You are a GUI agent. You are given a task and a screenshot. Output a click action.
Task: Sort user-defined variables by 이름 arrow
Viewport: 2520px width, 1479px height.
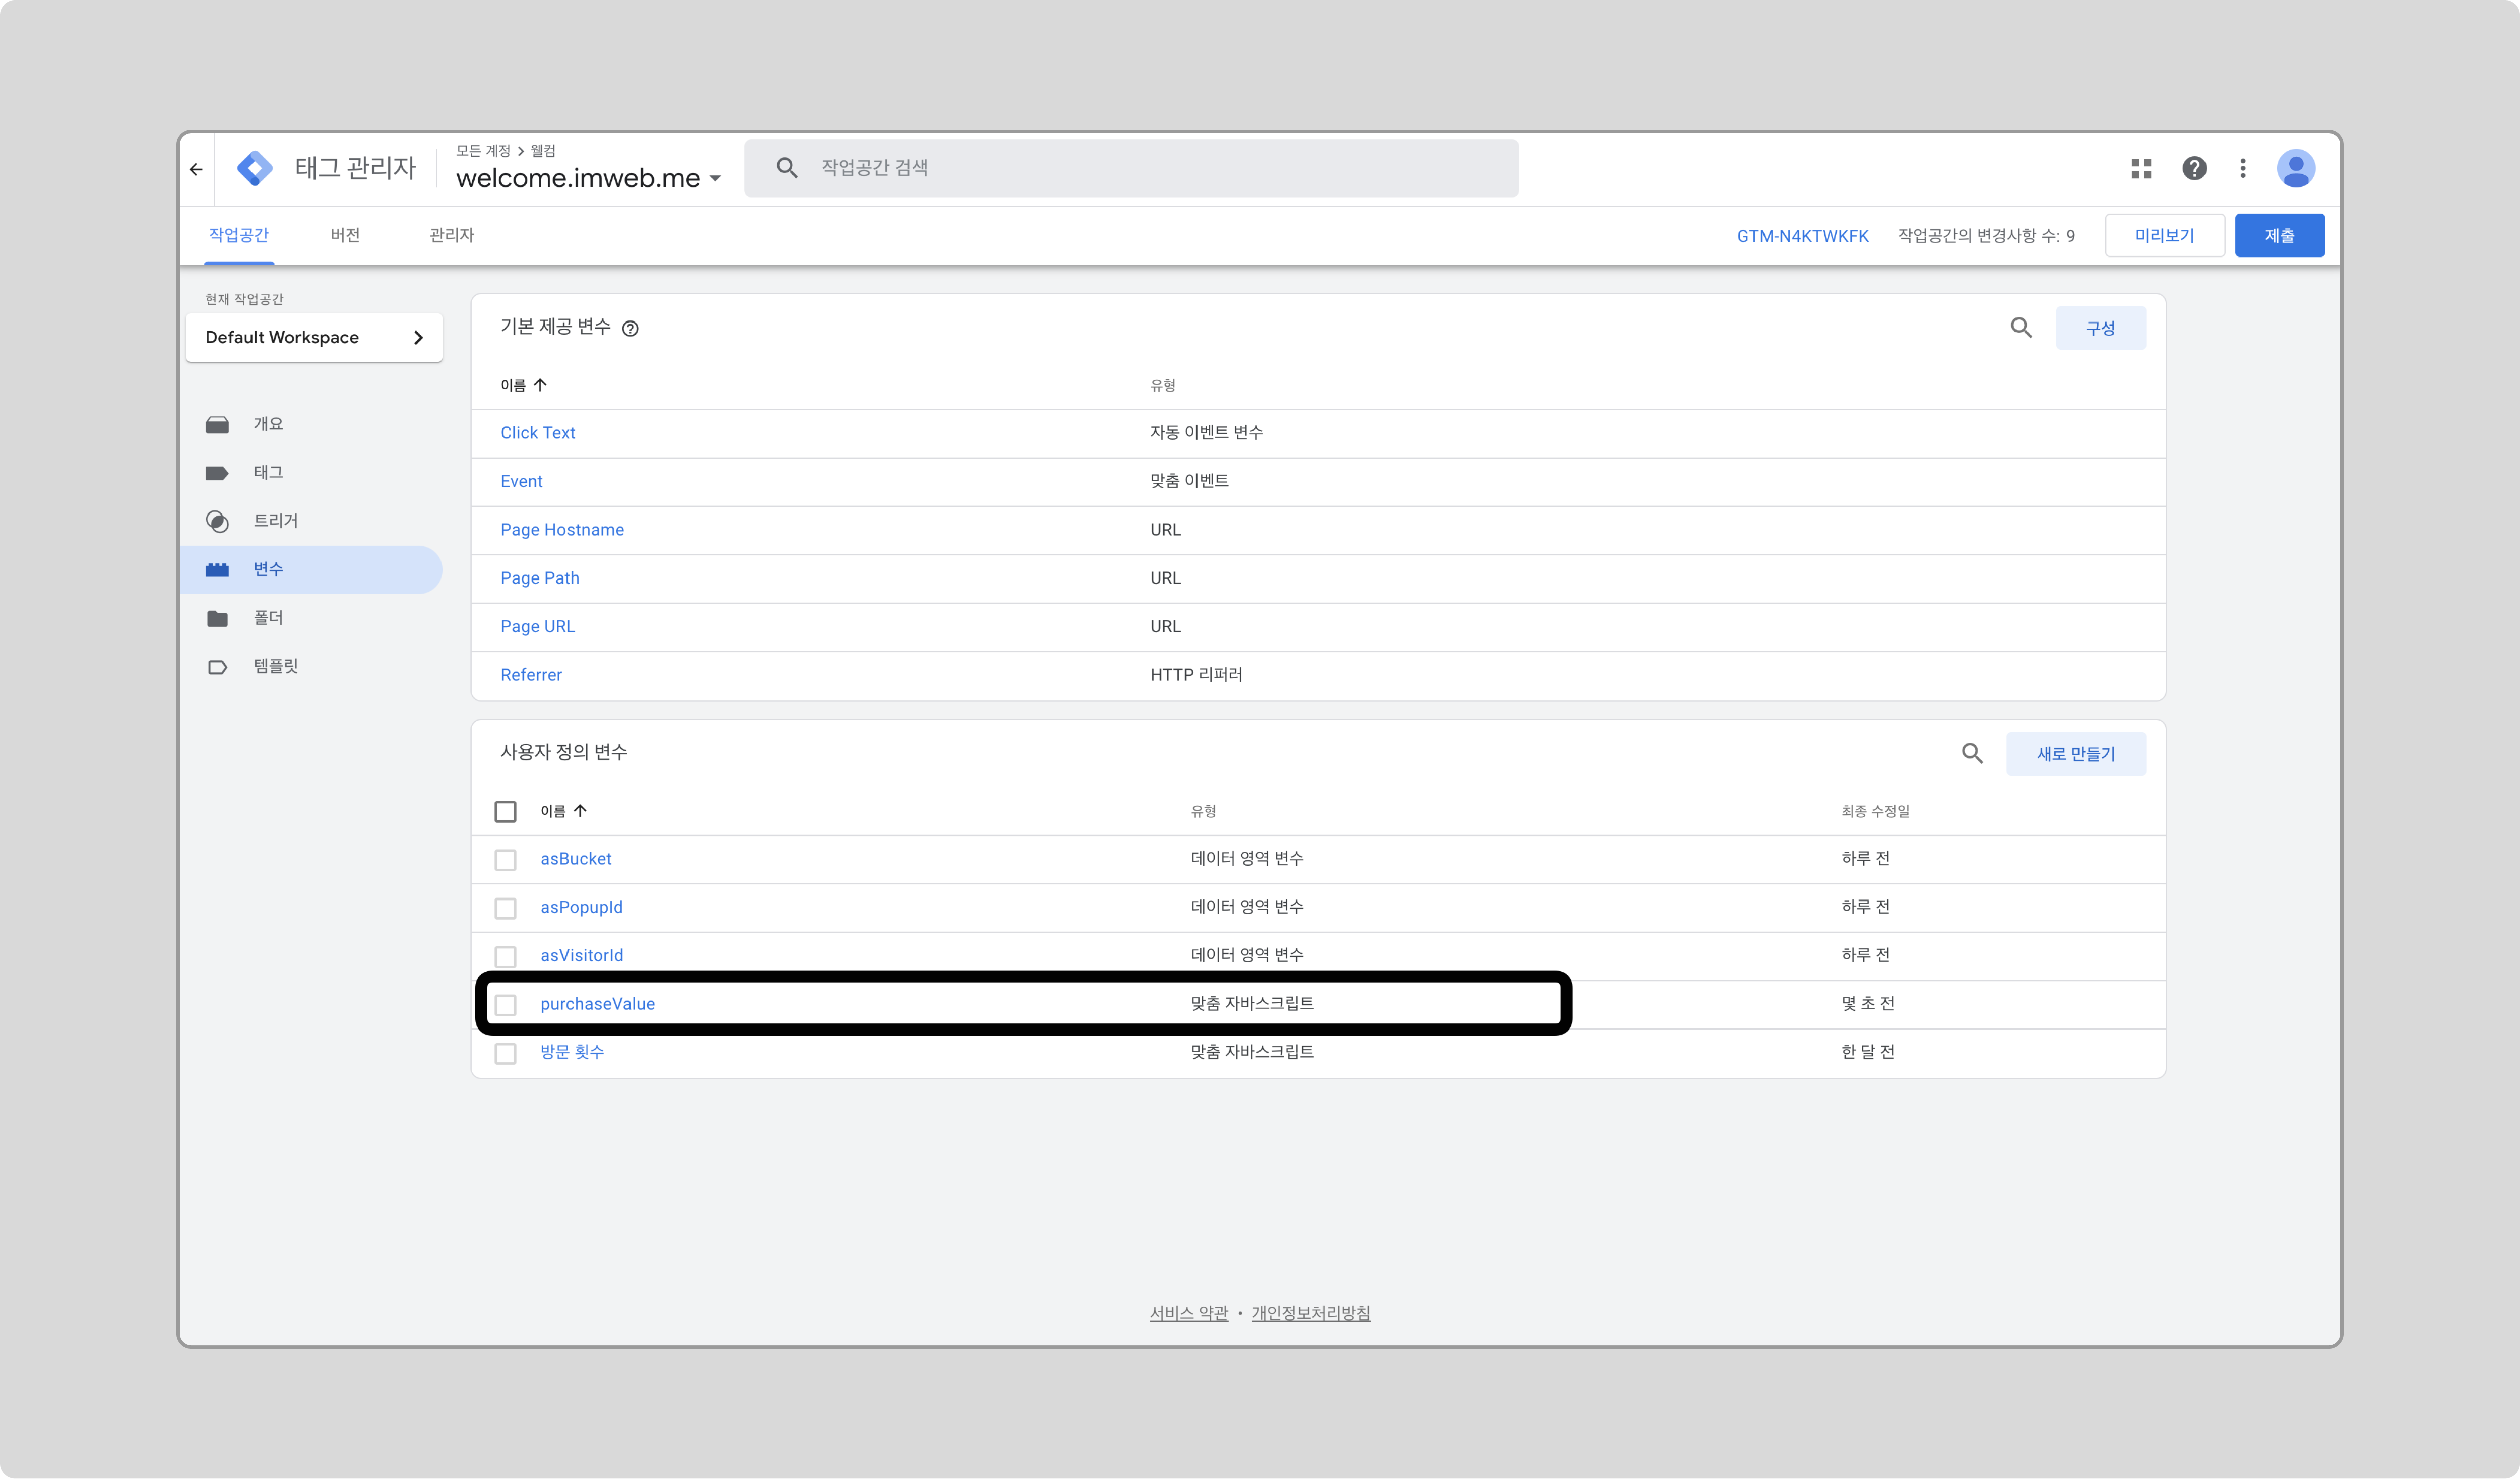pyautogui.click(x=580, y=811)
